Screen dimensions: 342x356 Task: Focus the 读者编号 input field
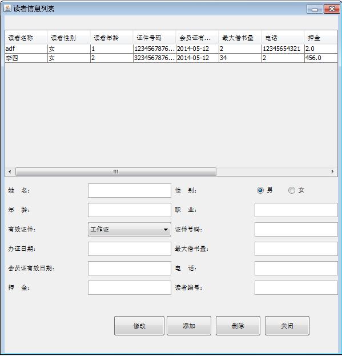point(296,287)
